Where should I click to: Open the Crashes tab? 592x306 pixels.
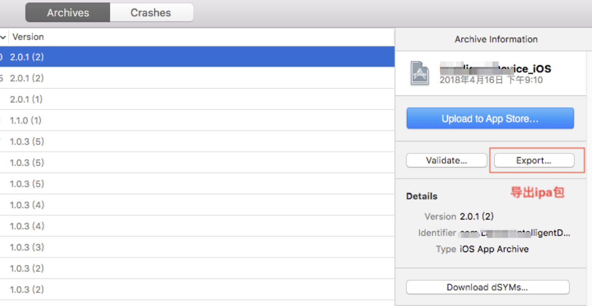click(x=151, y=12)
